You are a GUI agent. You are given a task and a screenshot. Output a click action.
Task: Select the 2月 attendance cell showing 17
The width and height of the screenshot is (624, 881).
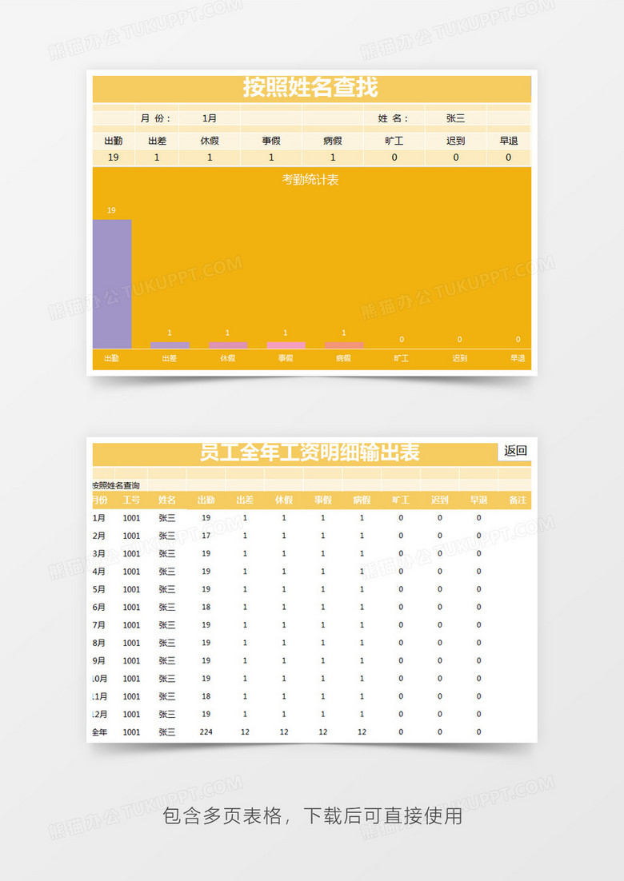pos(206,536)
